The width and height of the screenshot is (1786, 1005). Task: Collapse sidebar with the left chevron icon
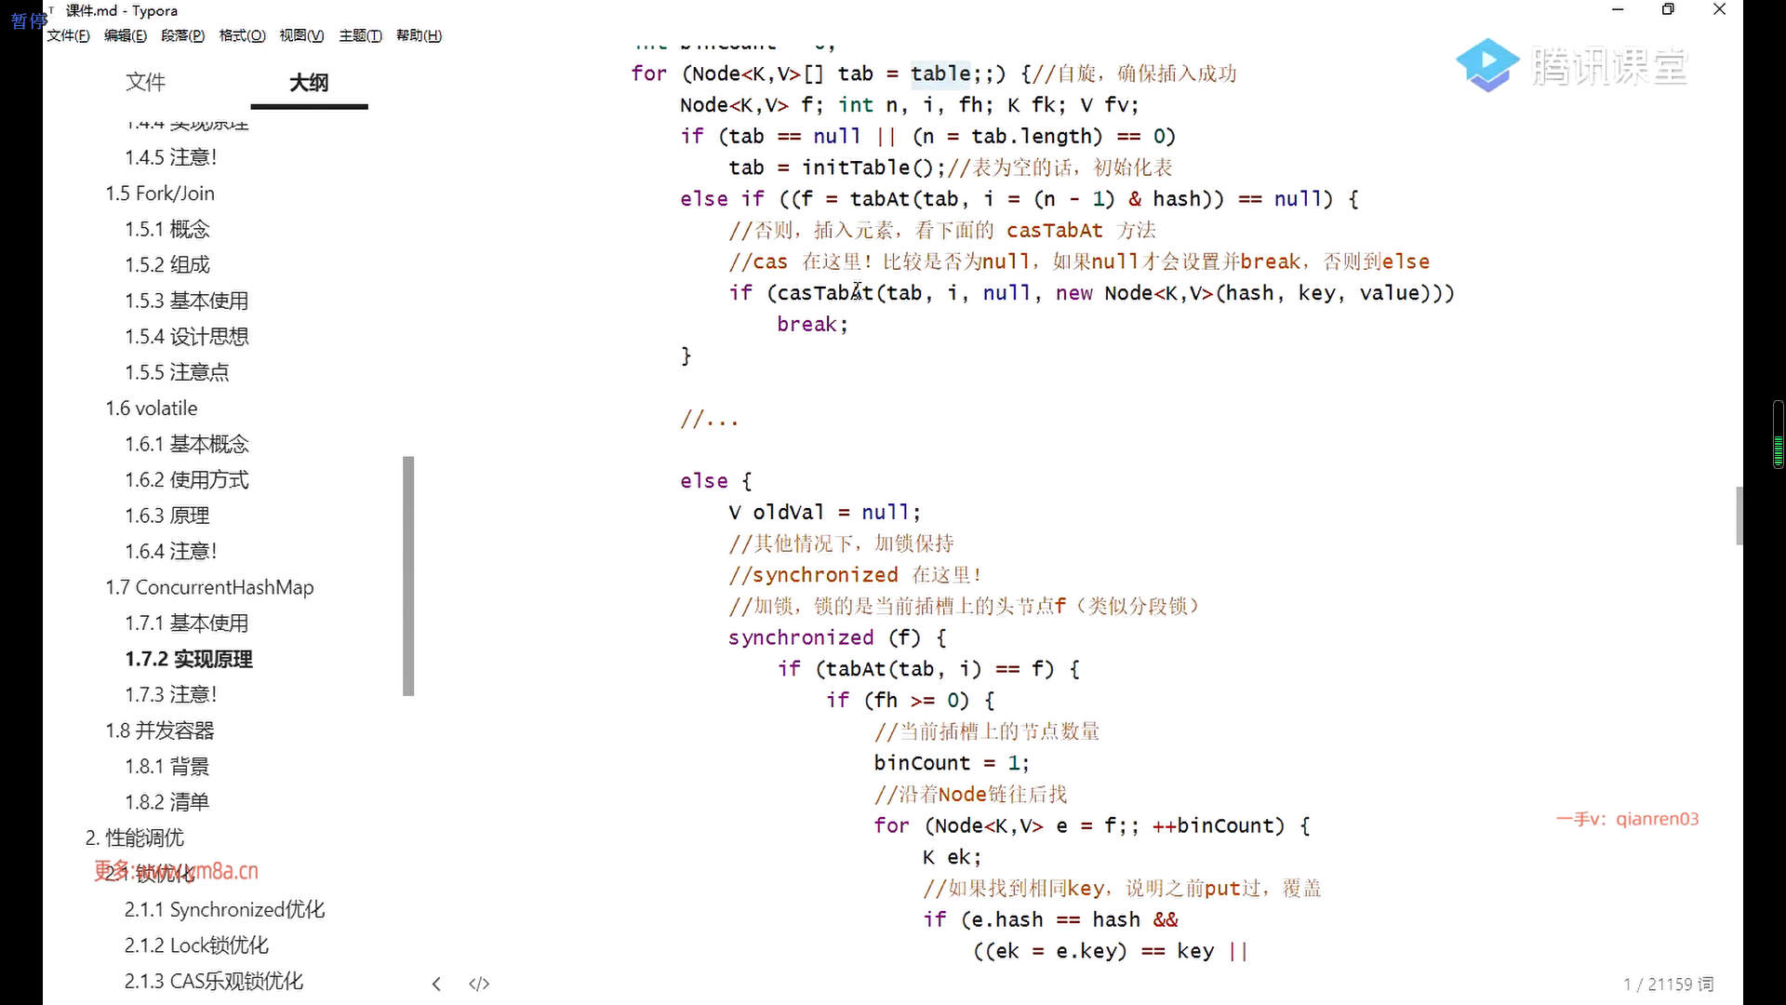pos(436,984)
